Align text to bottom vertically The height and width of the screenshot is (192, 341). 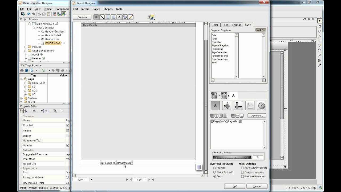[242, 116]
